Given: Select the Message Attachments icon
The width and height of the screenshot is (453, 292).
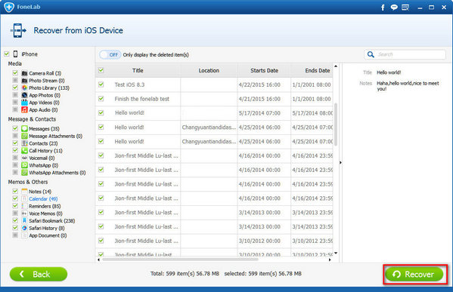Looking at the screenshot, I should tap(24, 136).
